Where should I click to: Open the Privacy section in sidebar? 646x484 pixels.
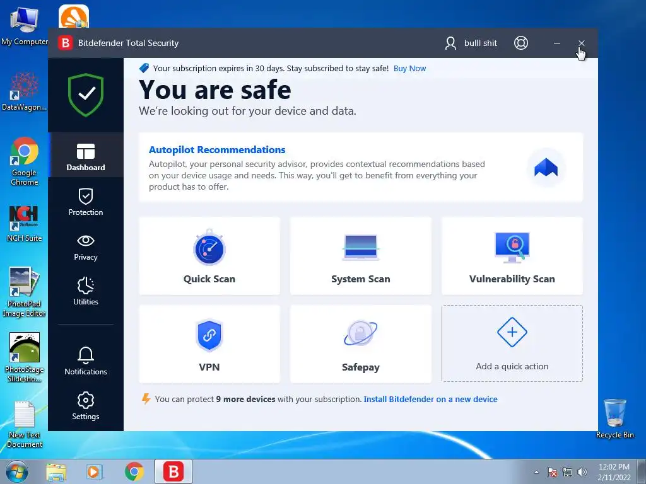point(86,247)
